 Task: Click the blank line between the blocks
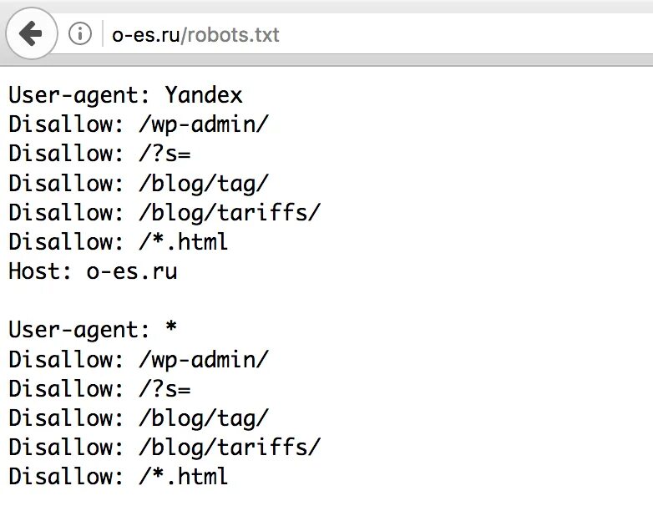point(167,301)
